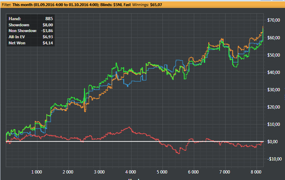The image size is (285, 180).
Task: Click the $40,00 y-axis label
Action: [x=274, y=72]
